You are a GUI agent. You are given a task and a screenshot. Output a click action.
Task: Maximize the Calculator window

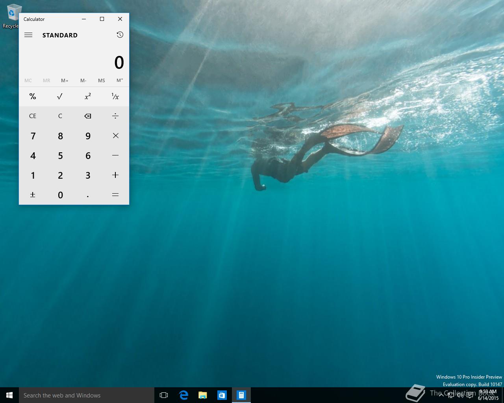pos(102,19)
